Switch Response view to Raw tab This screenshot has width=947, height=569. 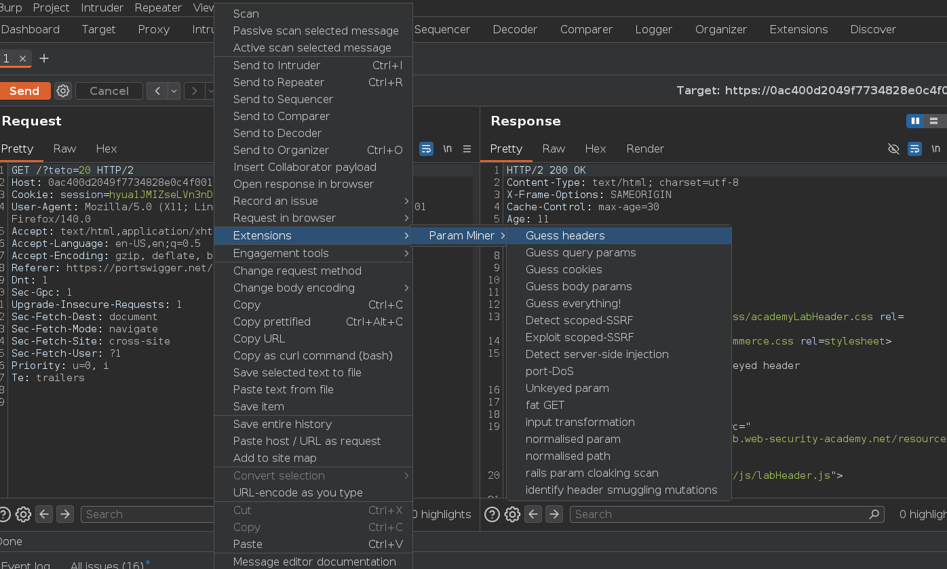(554, 149)
